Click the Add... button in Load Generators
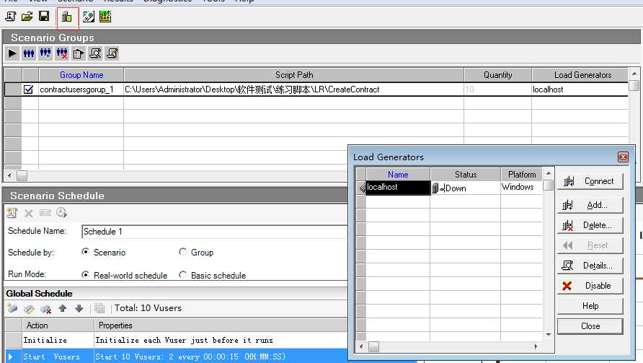The width and height of the screenshot is (643, 363). (590, 205)
